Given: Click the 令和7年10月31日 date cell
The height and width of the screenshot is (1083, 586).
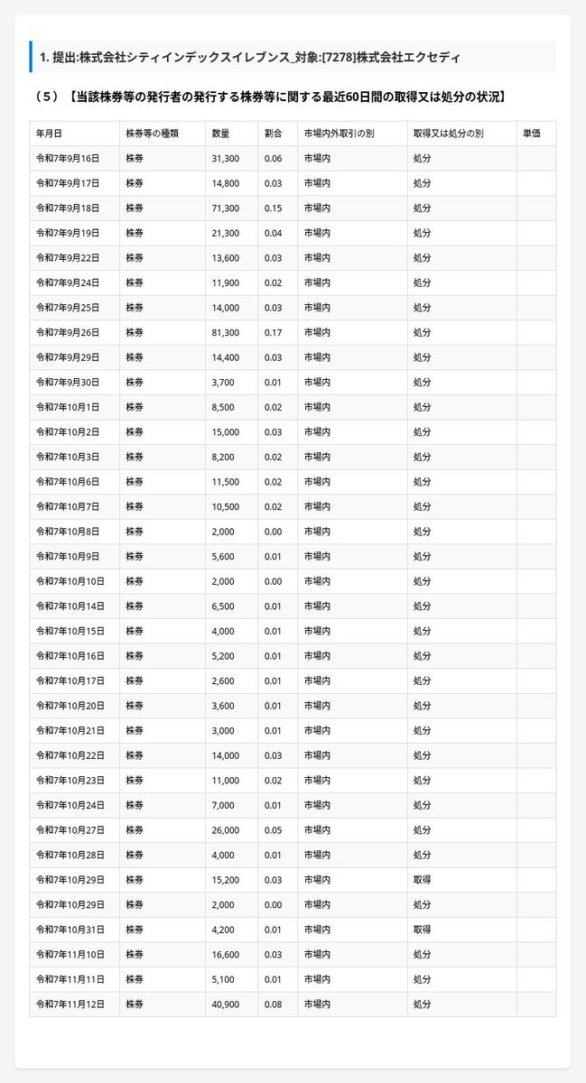Looking at the screenshot, I should [x=70, y=929].
